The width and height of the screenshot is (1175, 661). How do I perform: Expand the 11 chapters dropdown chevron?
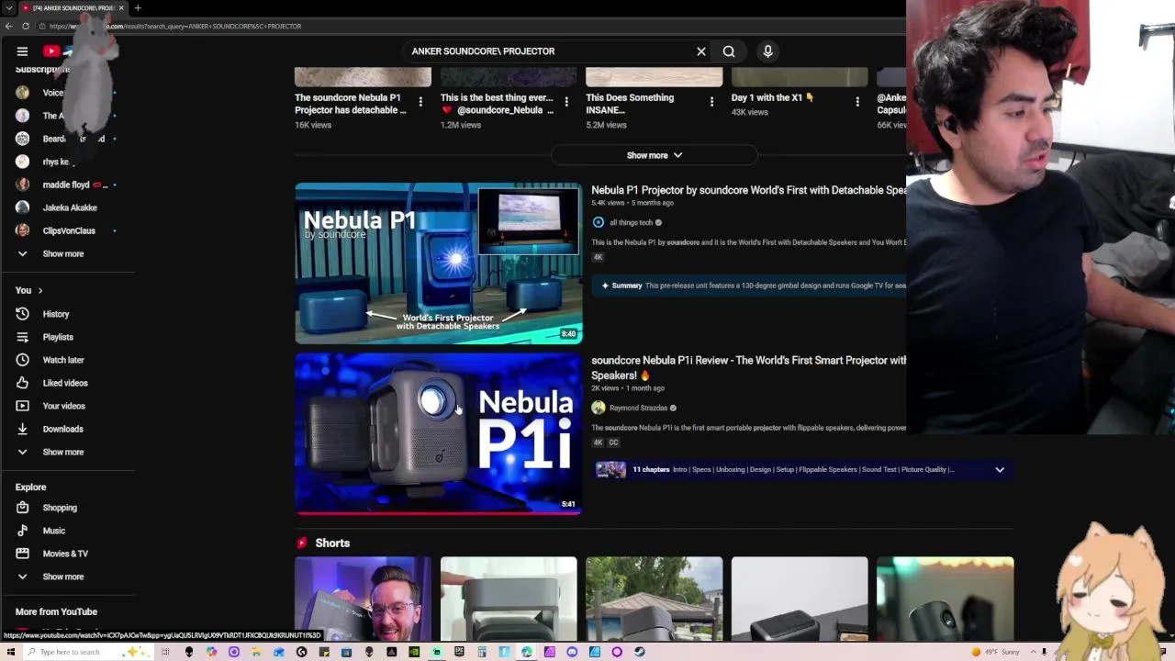[1000, 470]
